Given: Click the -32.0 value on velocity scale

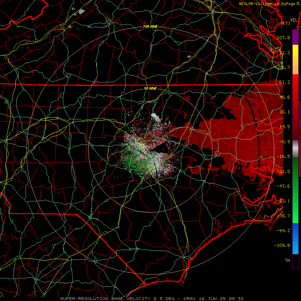Looking at the screenshot, I should pos(283,172).
